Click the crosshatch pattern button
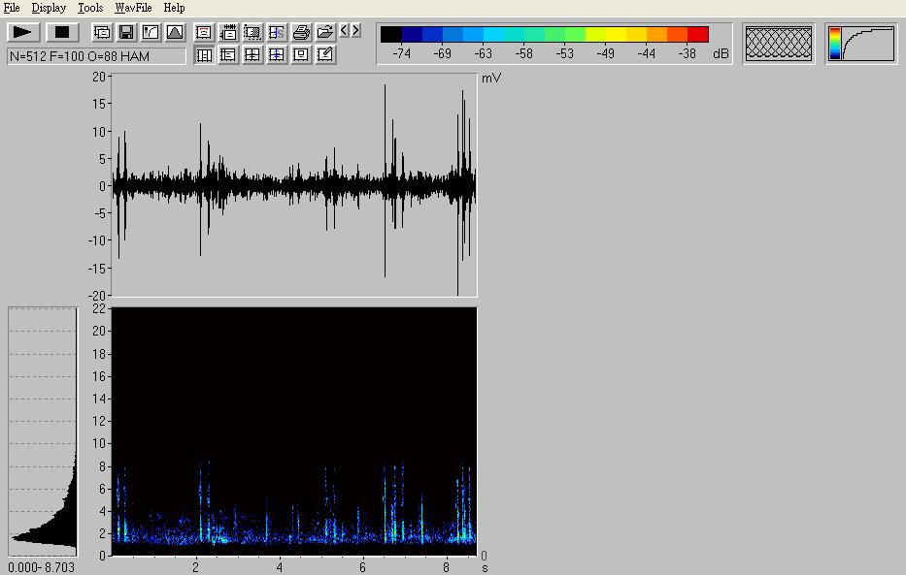The width and height of the screenshot is (906, 575). (778, 44)
